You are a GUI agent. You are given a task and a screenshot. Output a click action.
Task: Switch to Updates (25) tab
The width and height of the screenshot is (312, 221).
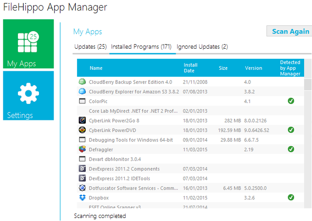90,46
